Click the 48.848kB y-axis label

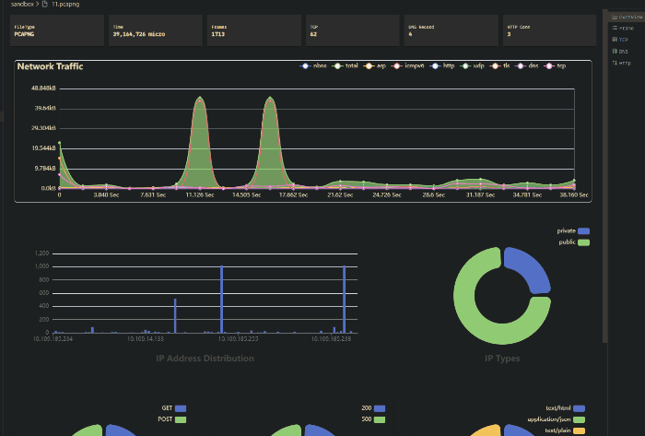point(43,88)
